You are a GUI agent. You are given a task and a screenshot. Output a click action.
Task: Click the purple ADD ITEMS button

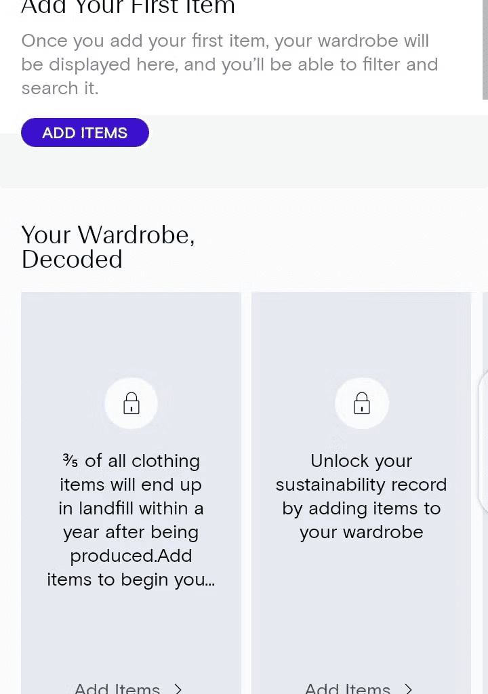click(85, 132)
